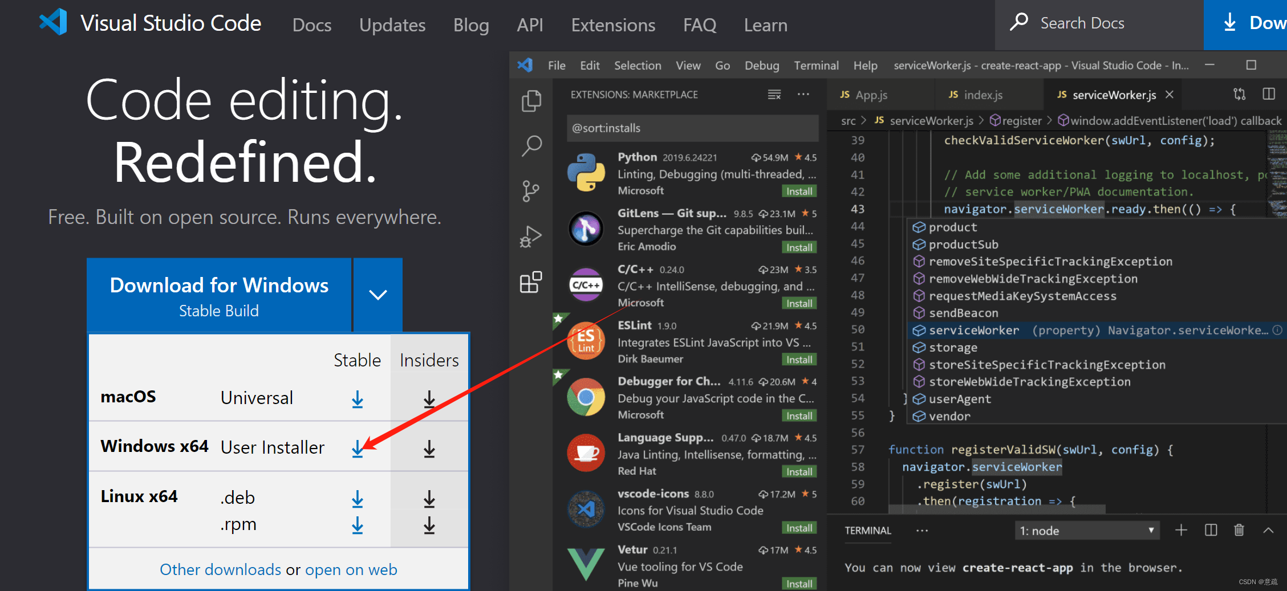Viewport: 1287px width, 591px height.
Task: Install the Python extension
Action: click(799, 191)
